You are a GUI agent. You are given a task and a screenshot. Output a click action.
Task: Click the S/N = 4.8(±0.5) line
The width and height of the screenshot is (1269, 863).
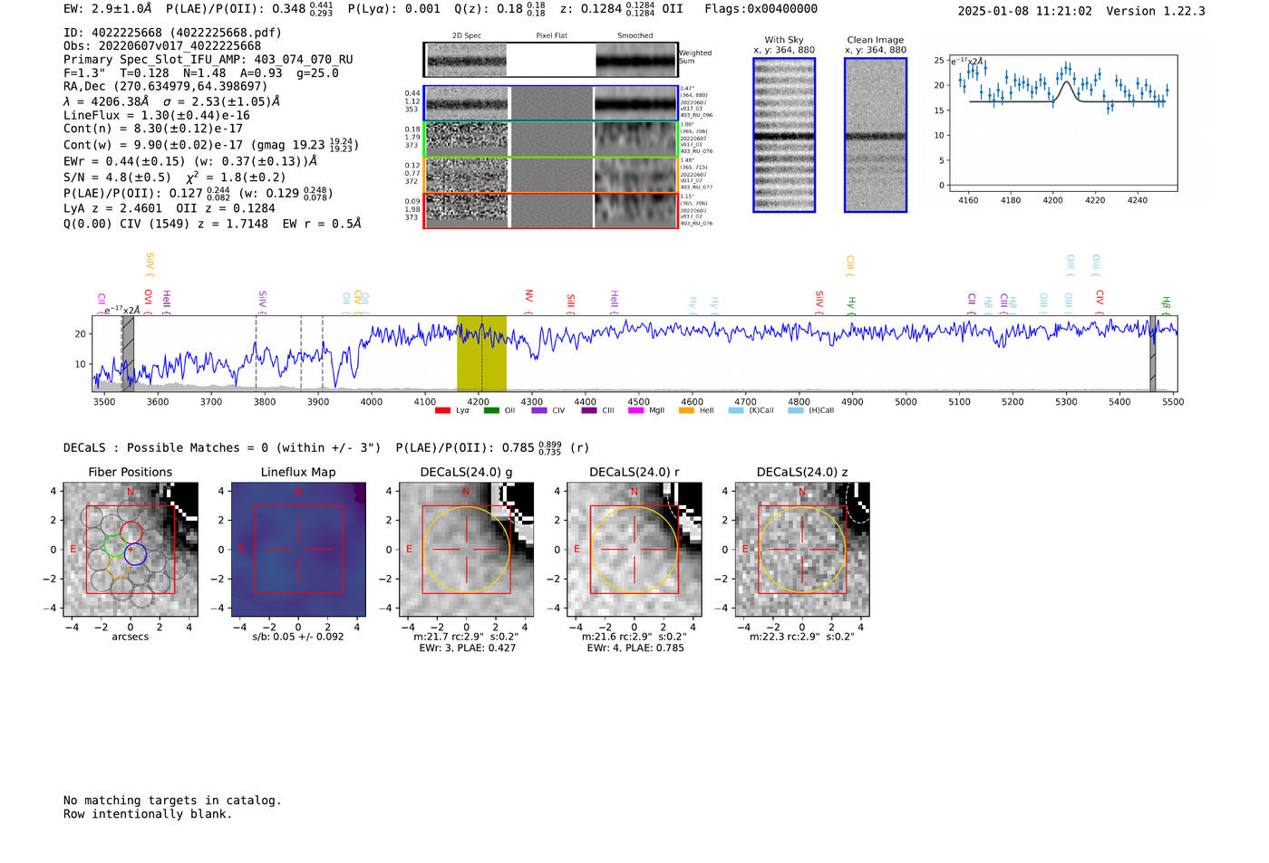(x=174, y=177)
